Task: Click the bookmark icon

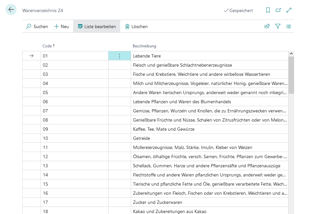Action: (x=268, y=10)
